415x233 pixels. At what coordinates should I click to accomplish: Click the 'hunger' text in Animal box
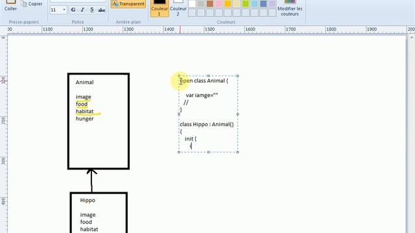click(x=85, y=118)
